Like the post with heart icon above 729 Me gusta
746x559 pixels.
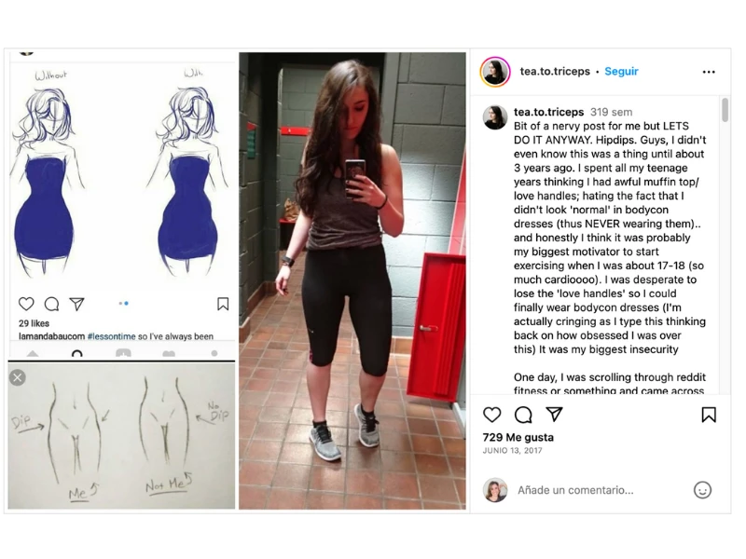coord(492,415)
